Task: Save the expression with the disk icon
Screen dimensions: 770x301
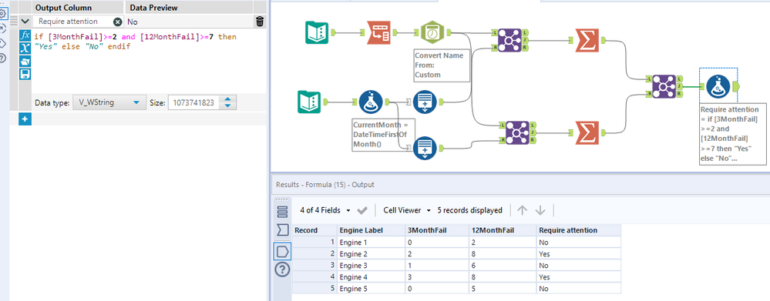Action: [25, 74]
